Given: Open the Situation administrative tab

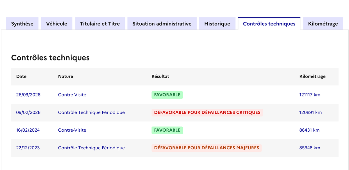Looking at the screenshot, I should coord(162,24).
